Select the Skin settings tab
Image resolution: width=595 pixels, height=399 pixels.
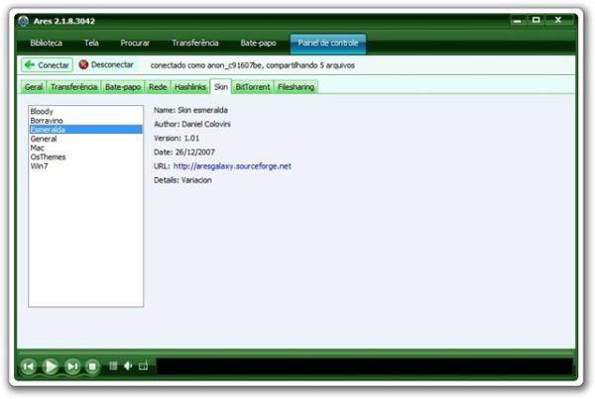(221, 86)
